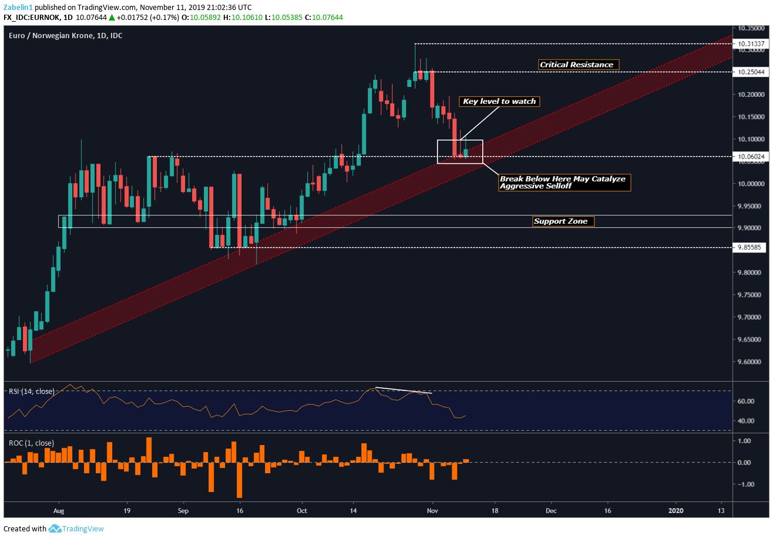Viewport: 773px width, 539px height.
Task: Click the 10.35000 price axis value
Action: [x=752, y=28]
